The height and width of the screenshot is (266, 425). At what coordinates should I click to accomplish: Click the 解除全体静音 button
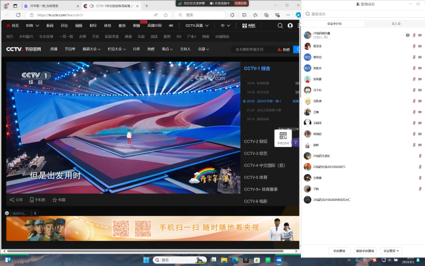[x=365, y=251]
